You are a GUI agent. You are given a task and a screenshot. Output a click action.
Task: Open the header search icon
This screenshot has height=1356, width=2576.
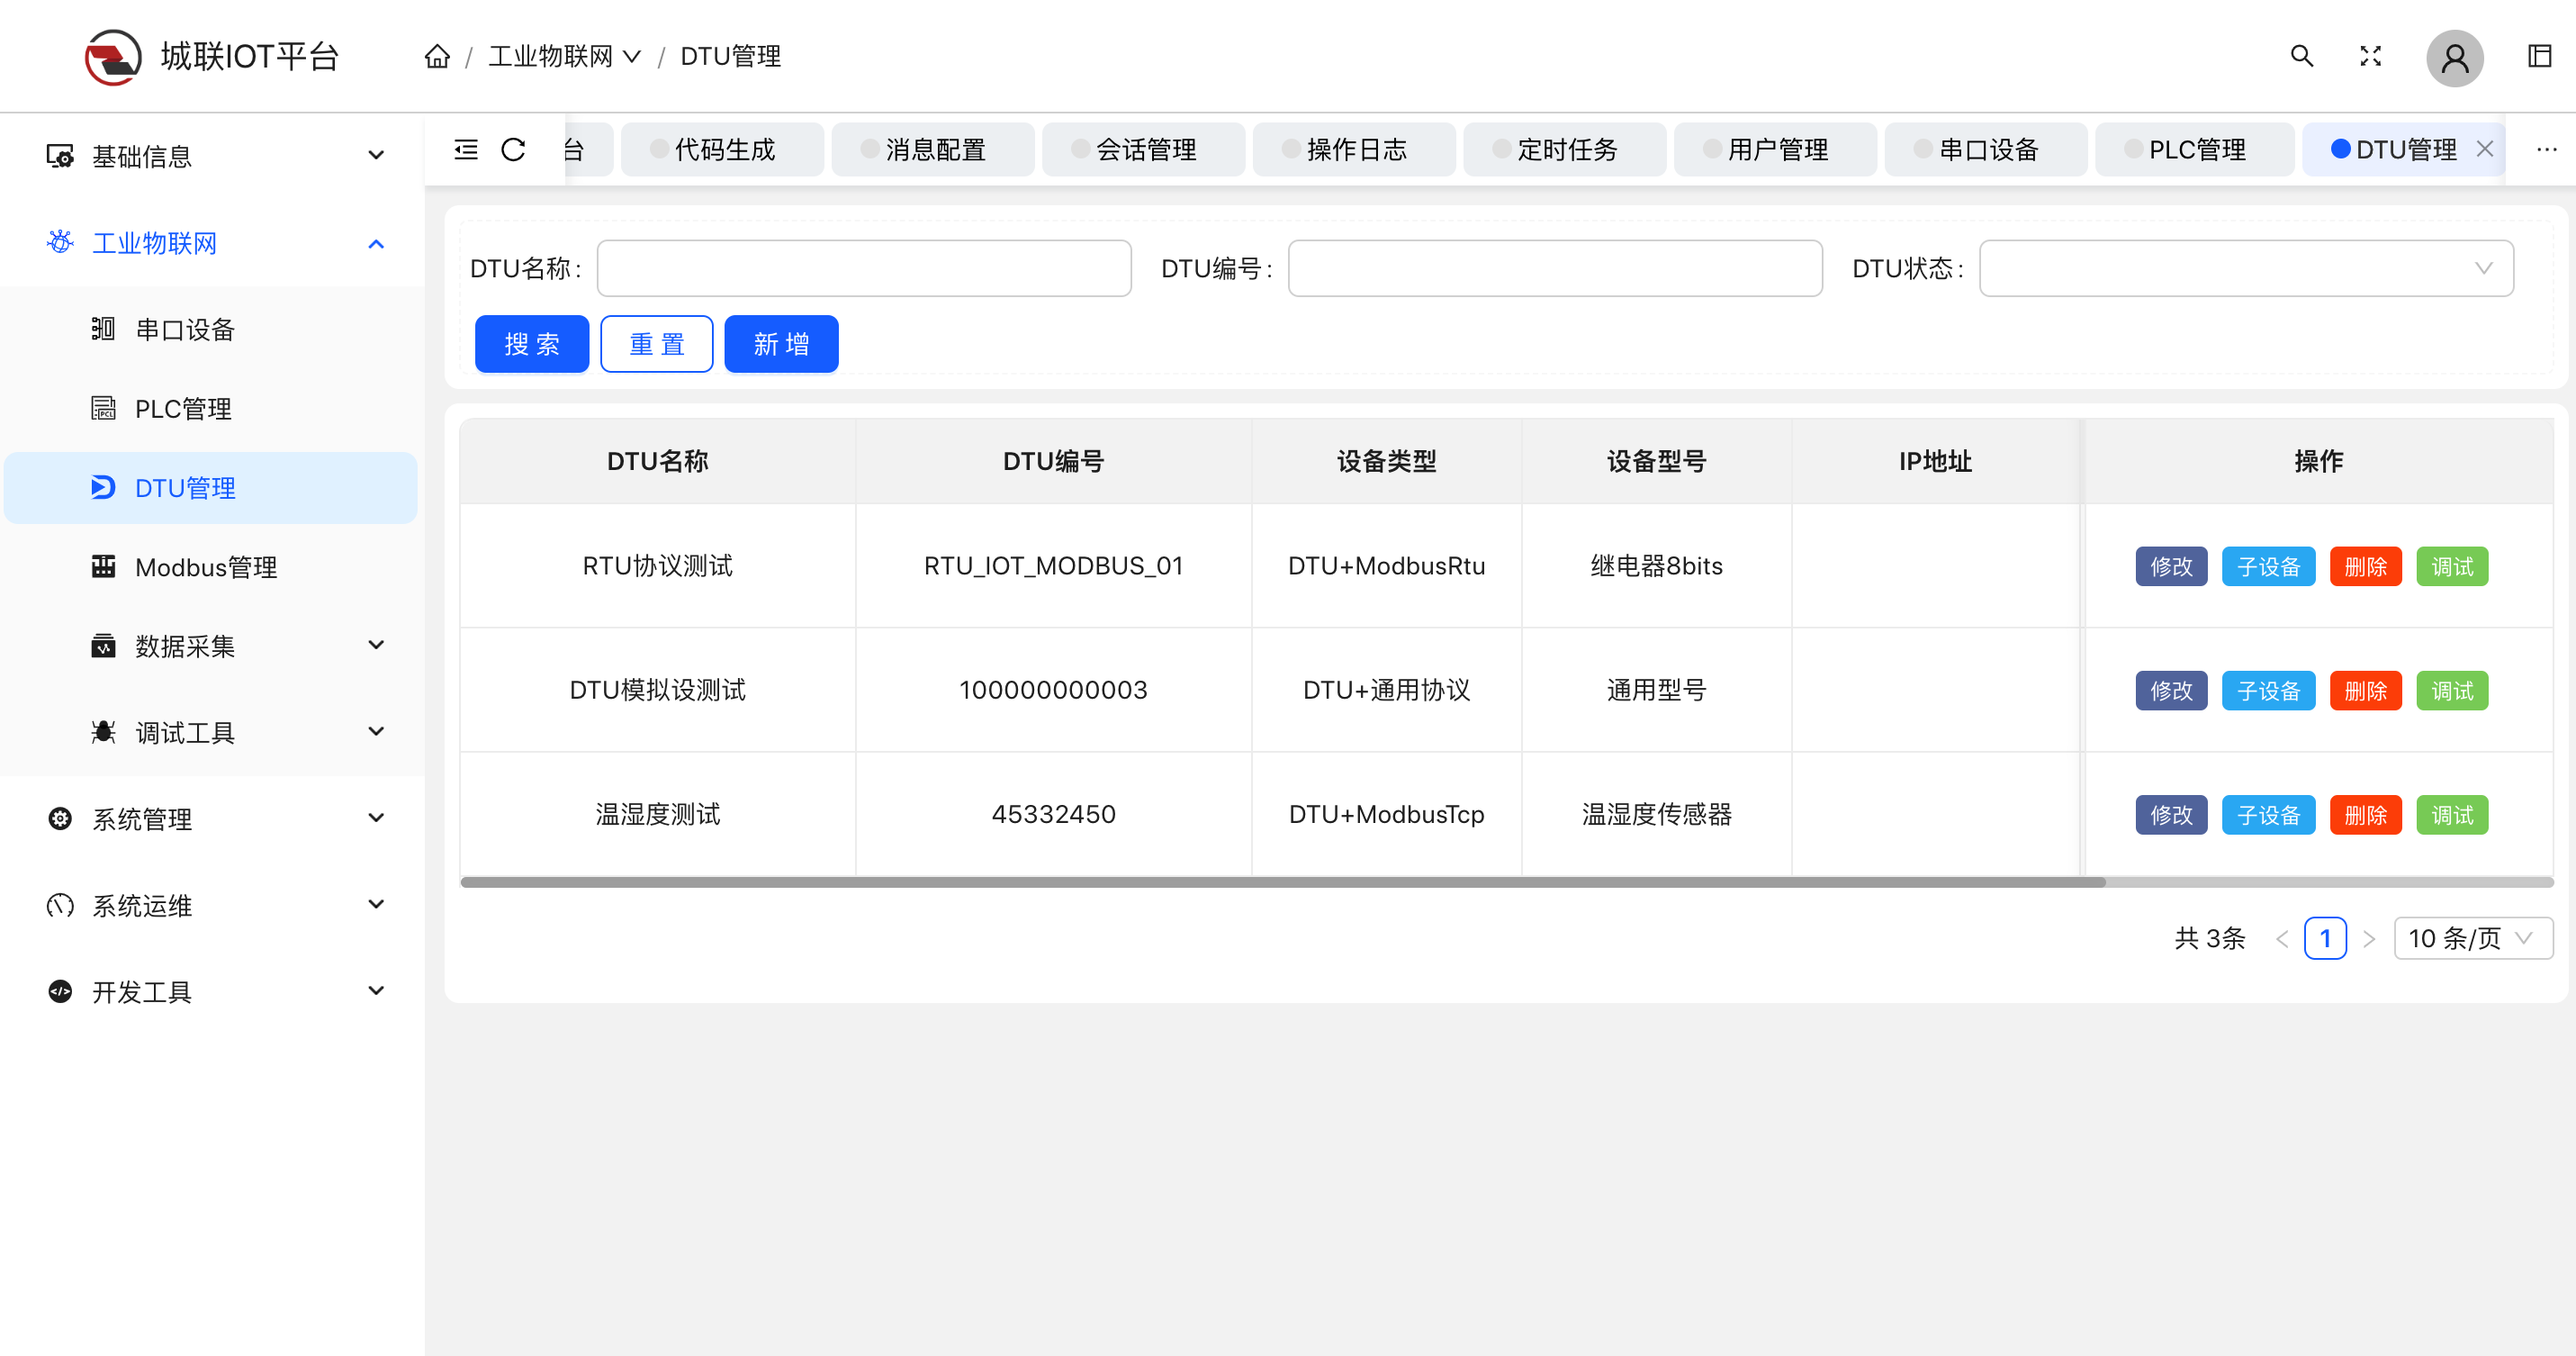(2302, 56)
